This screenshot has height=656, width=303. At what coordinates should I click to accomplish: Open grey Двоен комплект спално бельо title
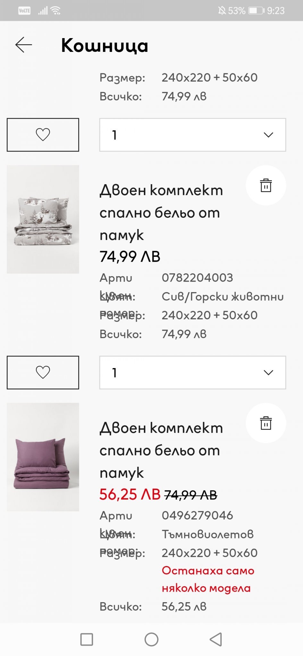(x=161, y=213)
